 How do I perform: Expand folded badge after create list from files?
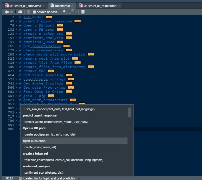[x=78, y=63]
